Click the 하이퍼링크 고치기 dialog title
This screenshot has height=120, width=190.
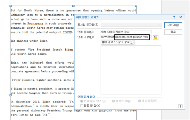coord(87,17)
